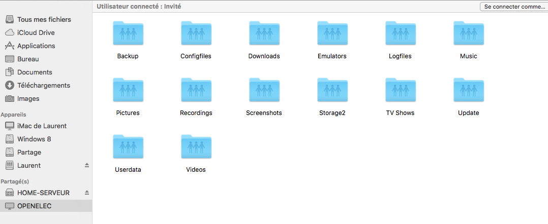
Task: Click the Update folder name
Action: click(x=469, y=113)
